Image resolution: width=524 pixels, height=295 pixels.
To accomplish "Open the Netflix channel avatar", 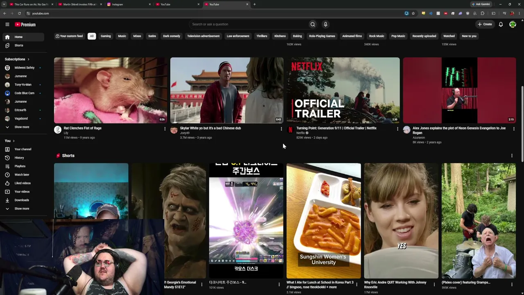I will (290, 130).
